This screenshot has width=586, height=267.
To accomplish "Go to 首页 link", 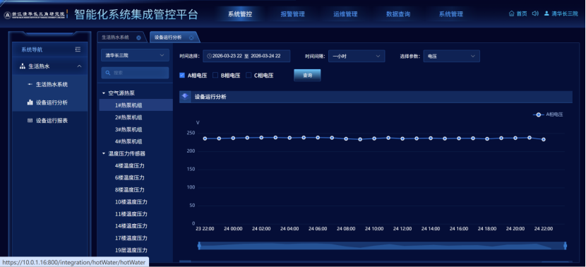I will point(522,13).
